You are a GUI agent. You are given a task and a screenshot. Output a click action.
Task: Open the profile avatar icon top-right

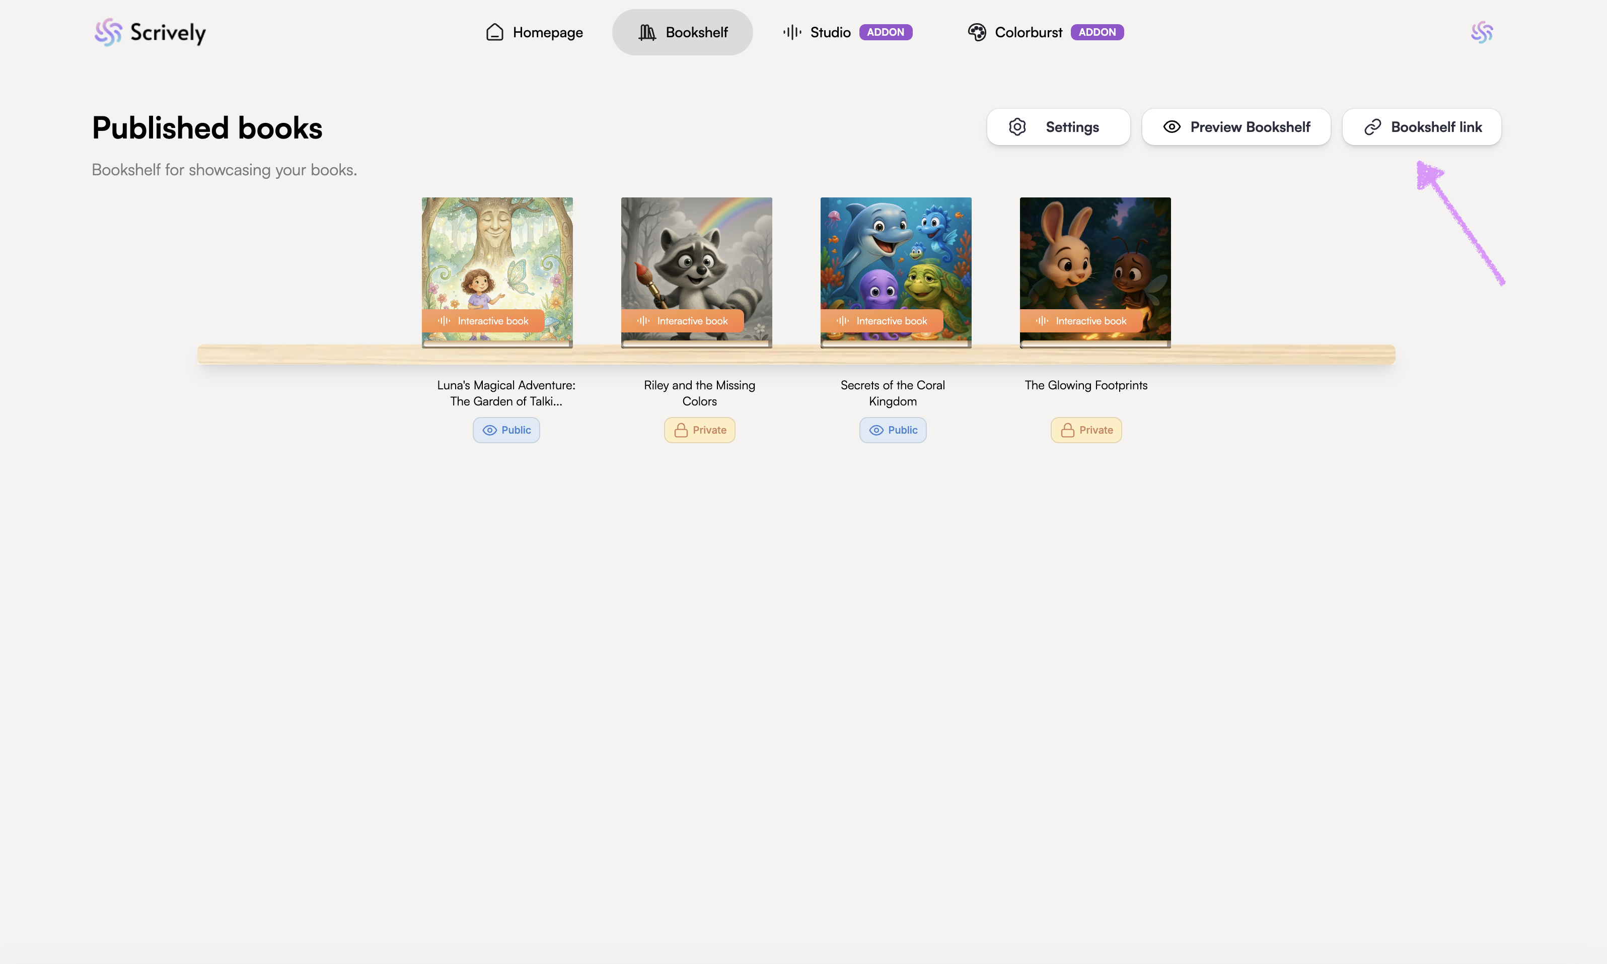point(1481,32)
